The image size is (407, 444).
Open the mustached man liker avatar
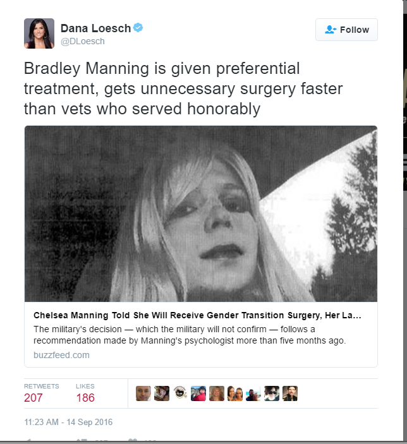click(290, 393)
